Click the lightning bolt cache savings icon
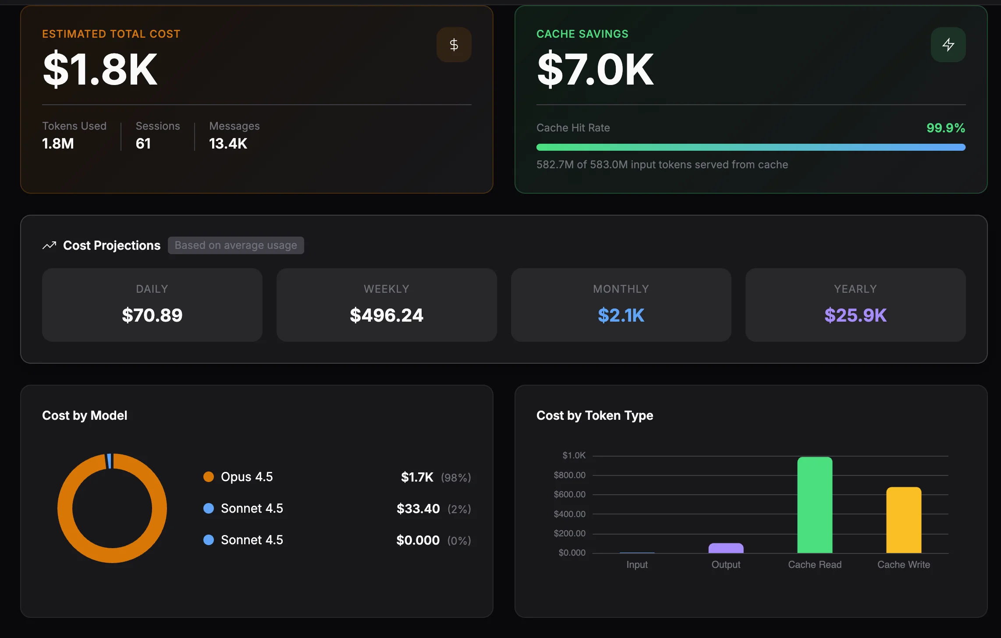Screen dimensions: 1001x638 tap(948, 45)
